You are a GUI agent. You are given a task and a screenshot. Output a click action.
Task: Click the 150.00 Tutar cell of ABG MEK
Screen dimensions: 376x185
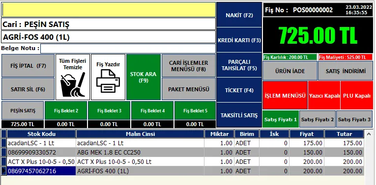pyautogui.click(x=344, y=152)
